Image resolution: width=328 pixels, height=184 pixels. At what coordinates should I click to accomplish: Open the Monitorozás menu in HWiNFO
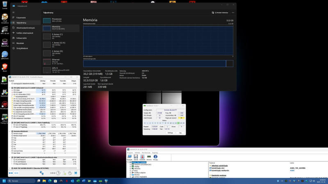146,153
